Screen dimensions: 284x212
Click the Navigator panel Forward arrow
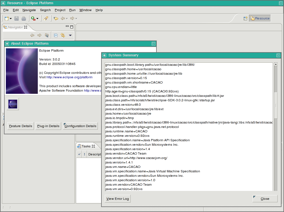click(39, 35)
